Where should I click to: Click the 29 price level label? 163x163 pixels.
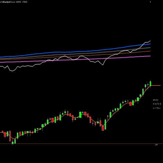(x=156, y=145)
